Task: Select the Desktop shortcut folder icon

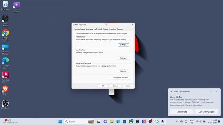Action: (x=5, y=49)
